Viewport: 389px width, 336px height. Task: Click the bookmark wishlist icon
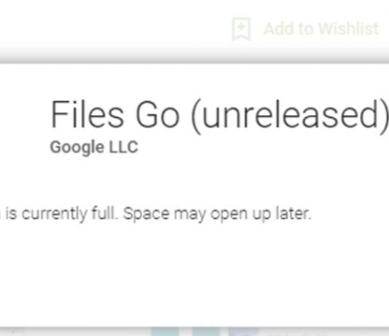click(x=241, y=29)
